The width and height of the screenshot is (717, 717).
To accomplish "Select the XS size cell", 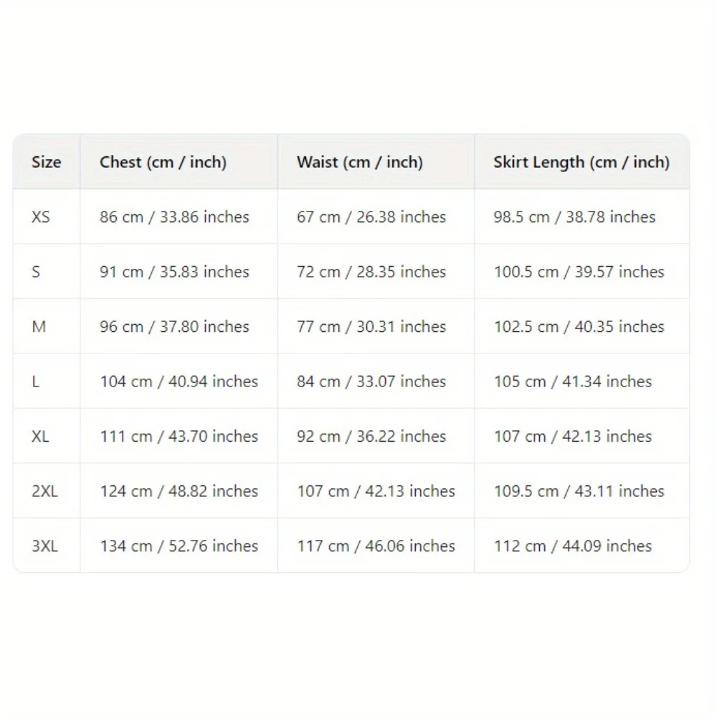I will pos(41,217).
